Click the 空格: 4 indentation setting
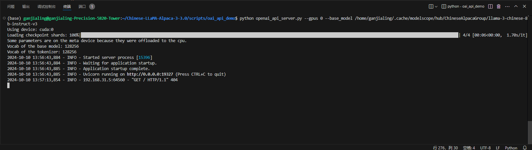532x150 pixels. tap(469, 148)
